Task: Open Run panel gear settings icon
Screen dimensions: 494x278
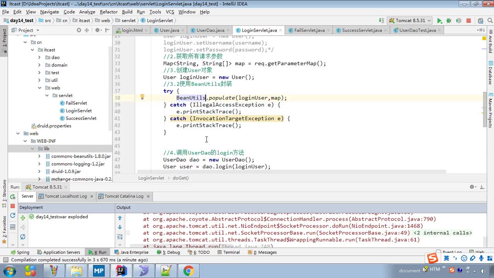Action: 472,187
